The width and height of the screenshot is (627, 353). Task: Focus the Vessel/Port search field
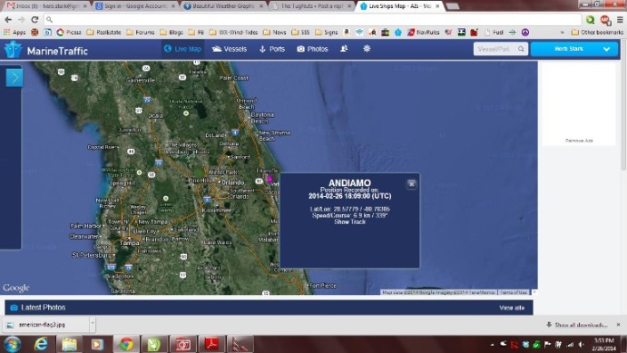tap(495, 49)
